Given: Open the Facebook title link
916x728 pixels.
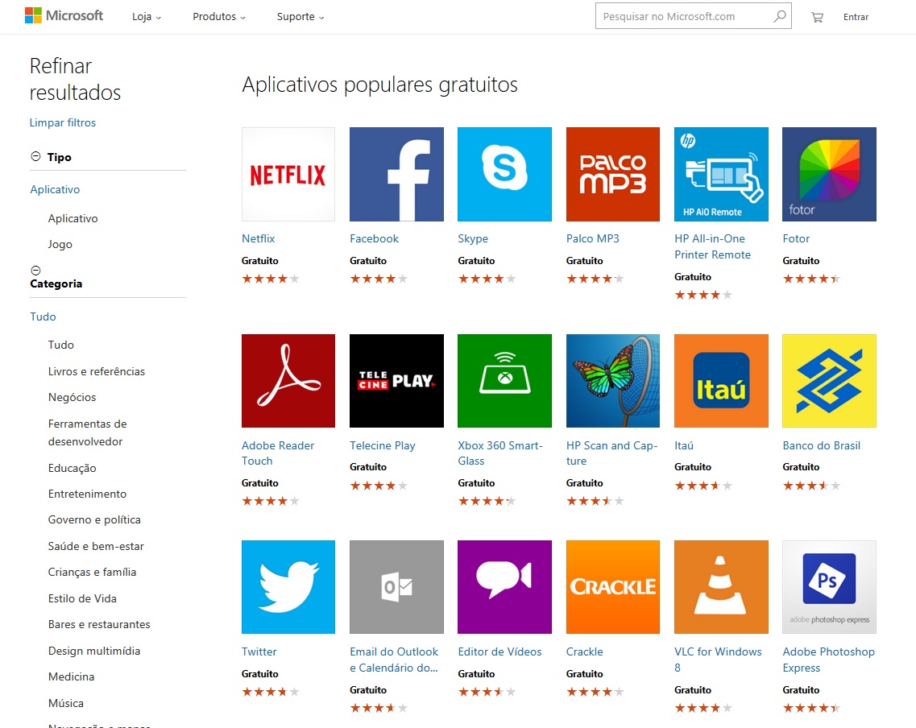Looking at the screenshot, I should [375, 238].
